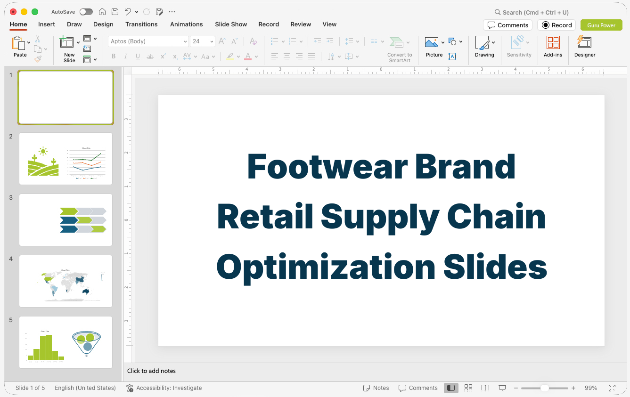The height and width of the screenshot is (397, 630).
Task: Click the green Guru Power button
Action: 601,25
